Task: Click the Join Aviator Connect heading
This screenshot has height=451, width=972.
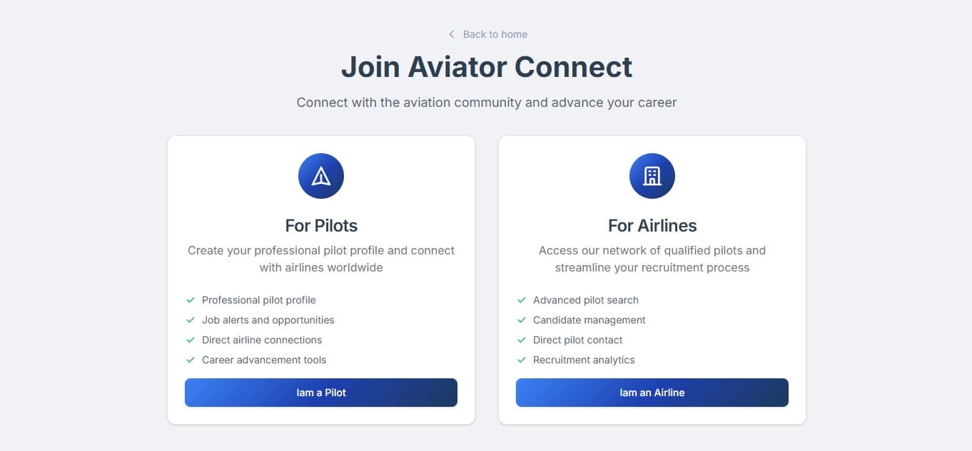Action: click(x=486, y=66)
